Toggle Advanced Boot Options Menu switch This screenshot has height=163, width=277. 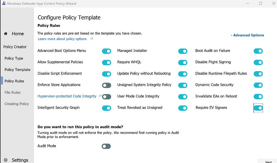point(107,51)
